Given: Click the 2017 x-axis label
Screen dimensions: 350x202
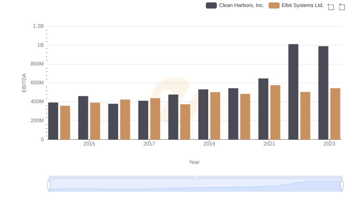Looking at the screenshot, I should tap(149, 144).
